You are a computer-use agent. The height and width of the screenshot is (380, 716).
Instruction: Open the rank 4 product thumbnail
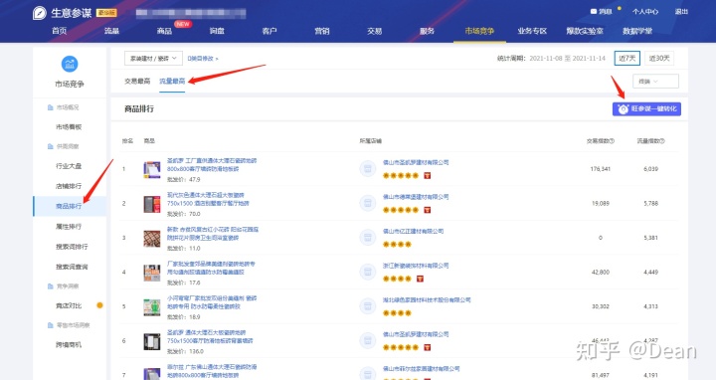[x=152, y=273]
